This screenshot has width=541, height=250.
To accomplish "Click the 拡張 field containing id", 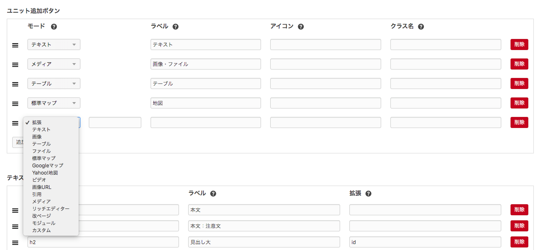I will pyautogui.click(x=425, y=242).
